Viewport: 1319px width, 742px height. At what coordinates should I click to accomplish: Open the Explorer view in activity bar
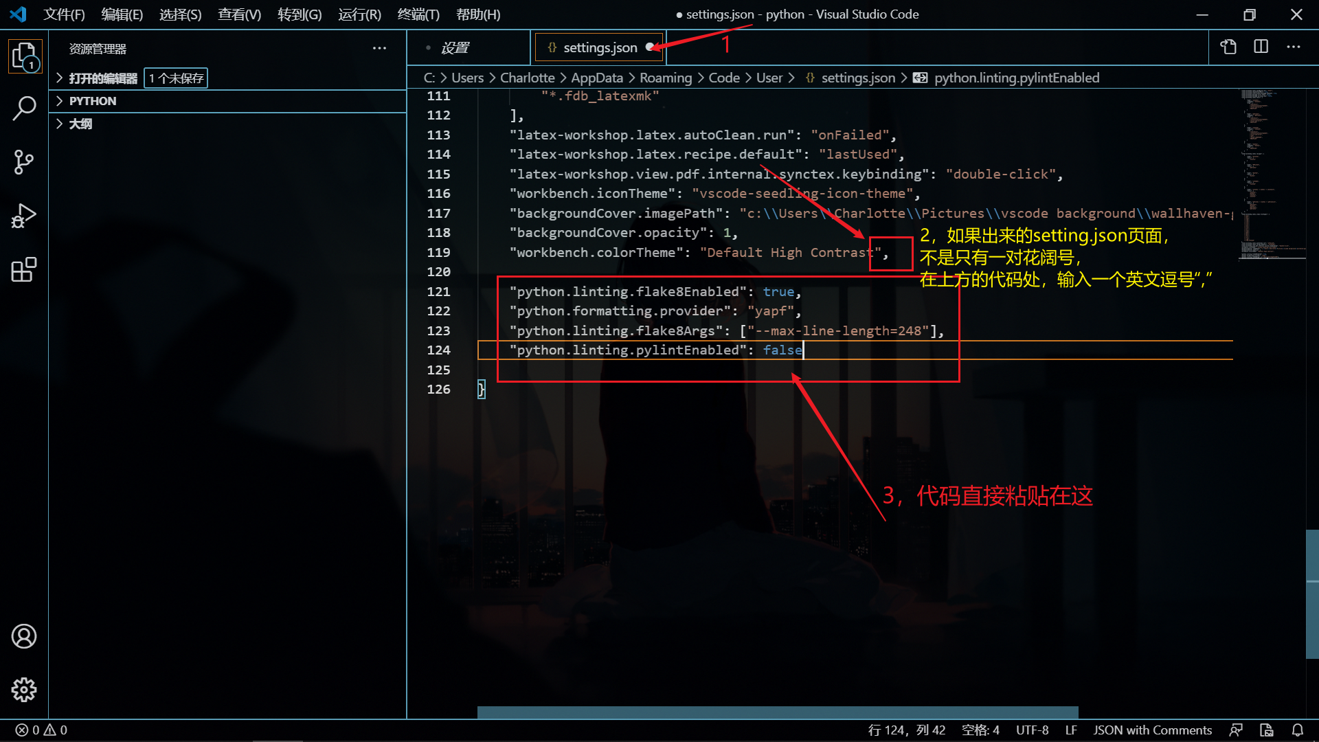coord(24,56)
